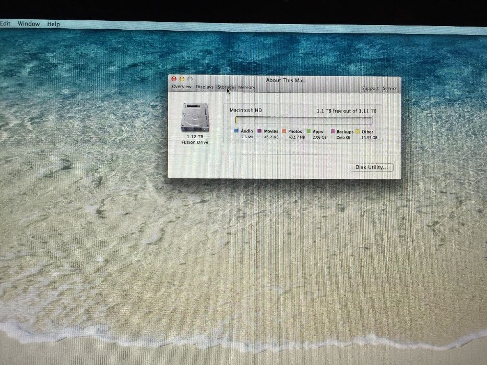Click the Audio legend label
Image resolution: width=487 pixels, height=365 pixels.
tap(246, 131)
